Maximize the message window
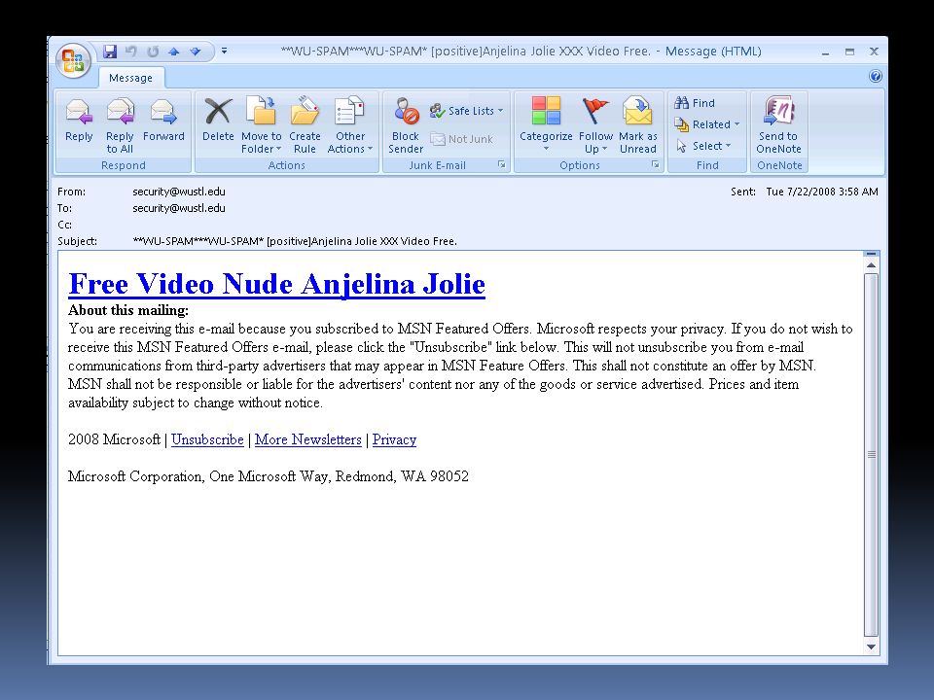 point(849,52)
